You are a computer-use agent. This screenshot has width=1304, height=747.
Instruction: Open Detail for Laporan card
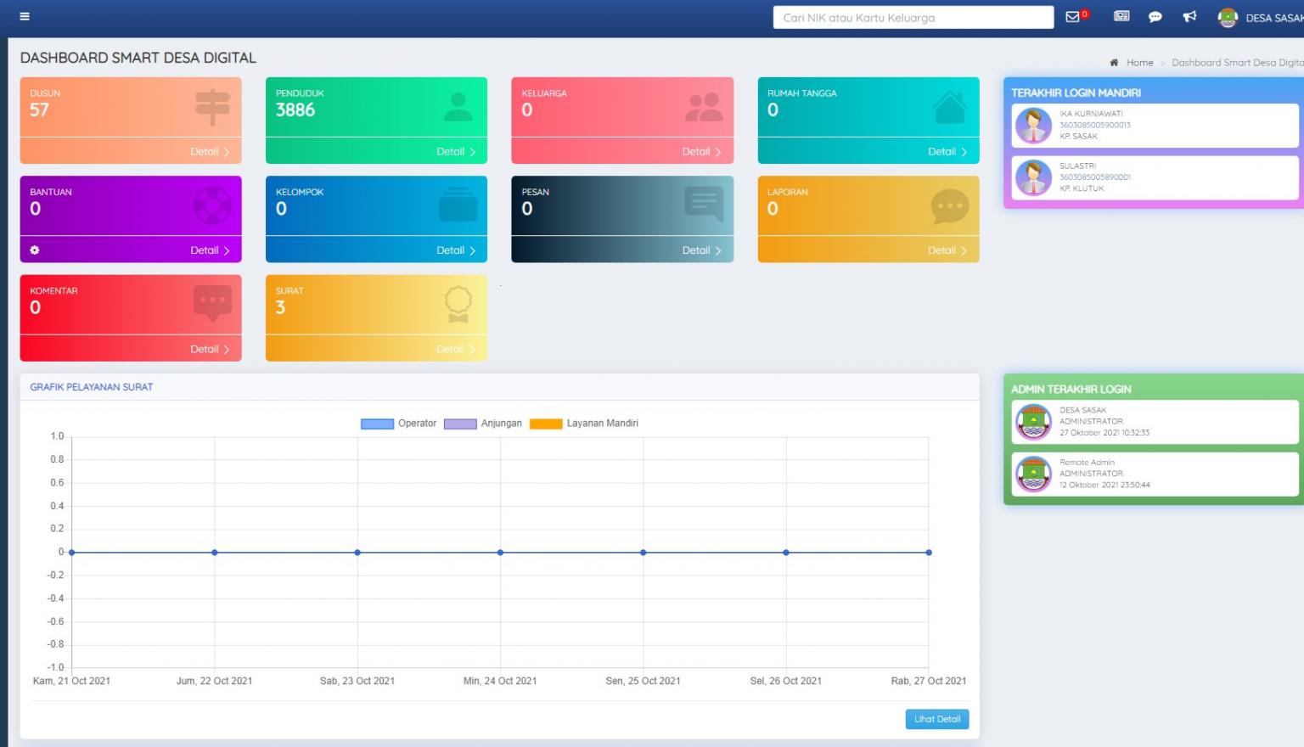[947, 250]
